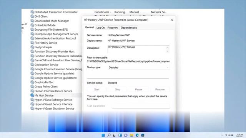Click the Manual startup type cell
The width and height of the screenshot is (246, 138).
[x=134, y=12]
